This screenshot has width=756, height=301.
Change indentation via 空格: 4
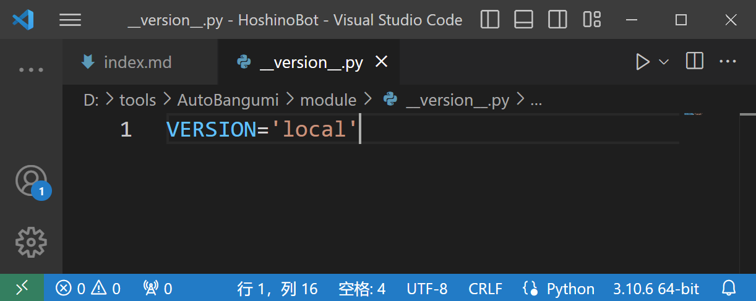(x=362, y=288)
